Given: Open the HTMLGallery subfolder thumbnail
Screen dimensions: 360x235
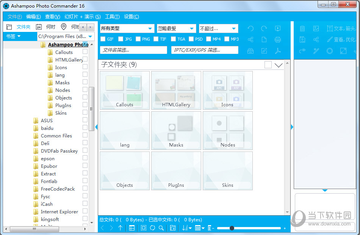Looking at the screenshot, I should coord(176,90).
